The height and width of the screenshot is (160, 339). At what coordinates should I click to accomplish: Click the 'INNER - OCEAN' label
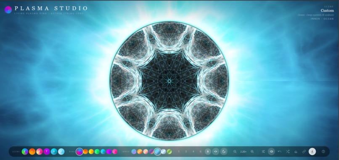pyautogui.click(x=322, y=19)
